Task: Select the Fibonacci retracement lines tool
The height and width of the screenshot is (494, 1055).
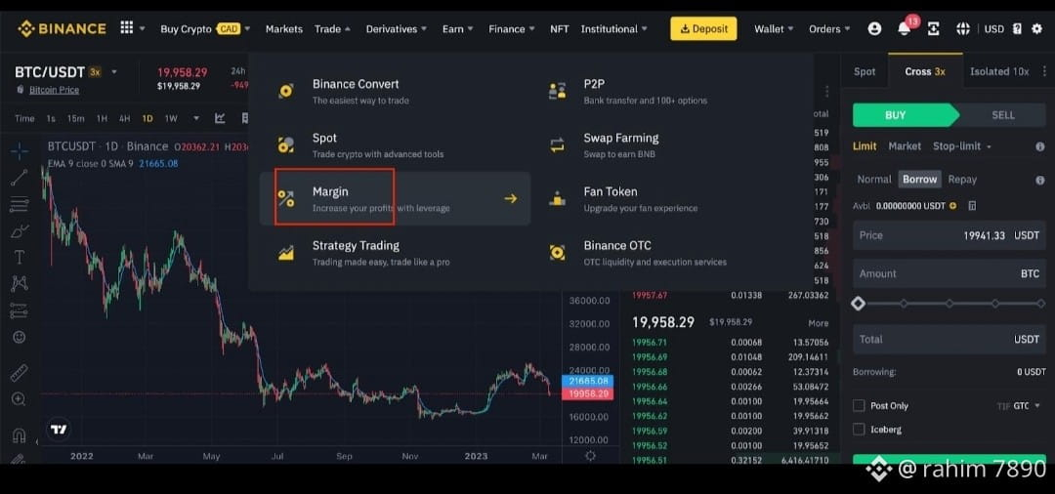Action: coord(19,204)
